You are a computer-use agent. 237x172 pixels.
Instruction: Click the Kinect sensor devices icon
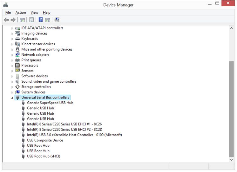(x=17, y=44)
